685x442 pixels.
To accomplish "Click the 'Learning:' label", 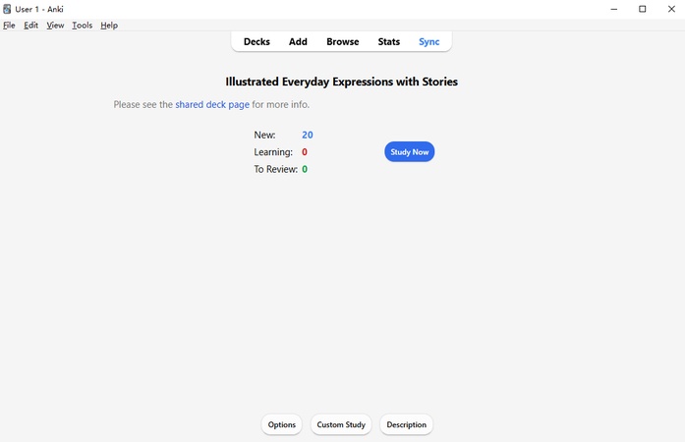I will coord(273,152).
